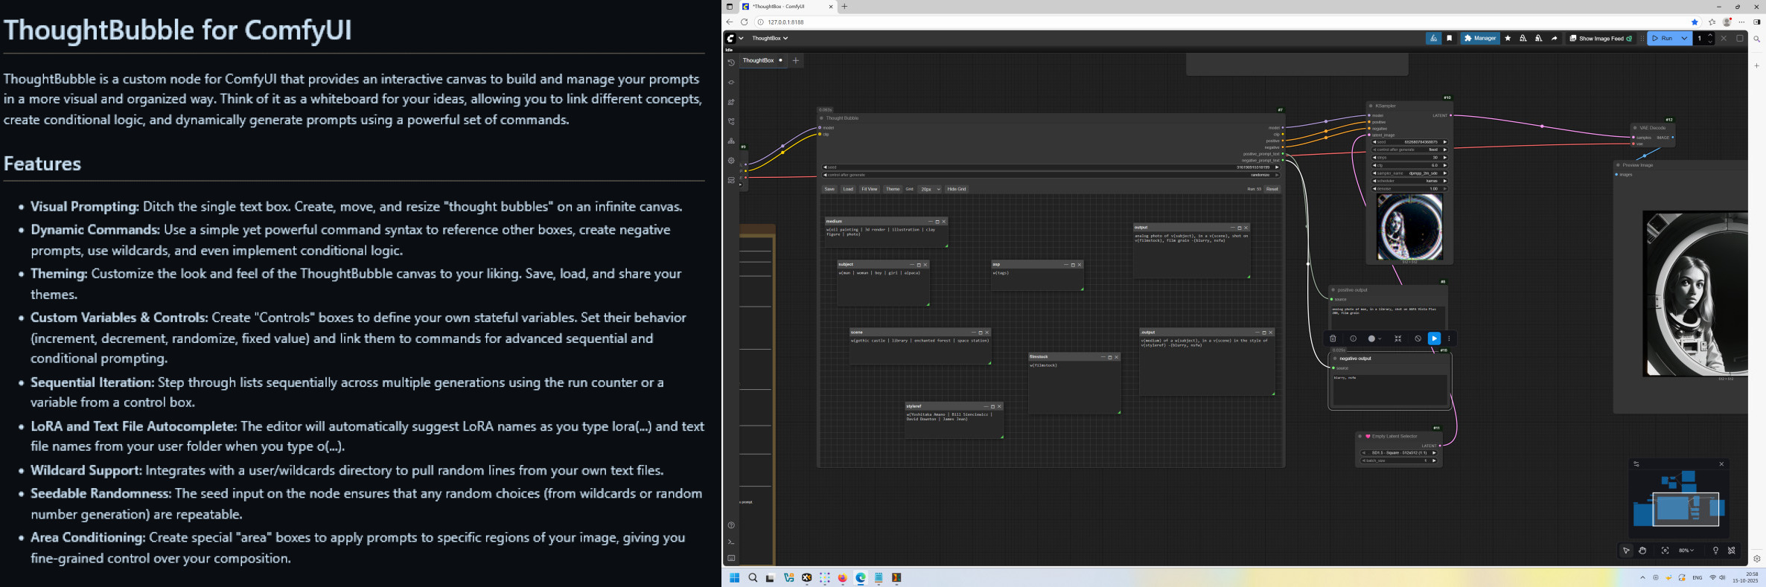The image size is (1766, 587).
Task: Open the ComfyUI logo main menu
Action: click(731, 38)
